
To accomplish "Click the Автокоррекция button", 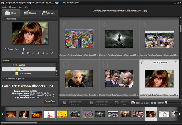I will click(x=159, y=62).
